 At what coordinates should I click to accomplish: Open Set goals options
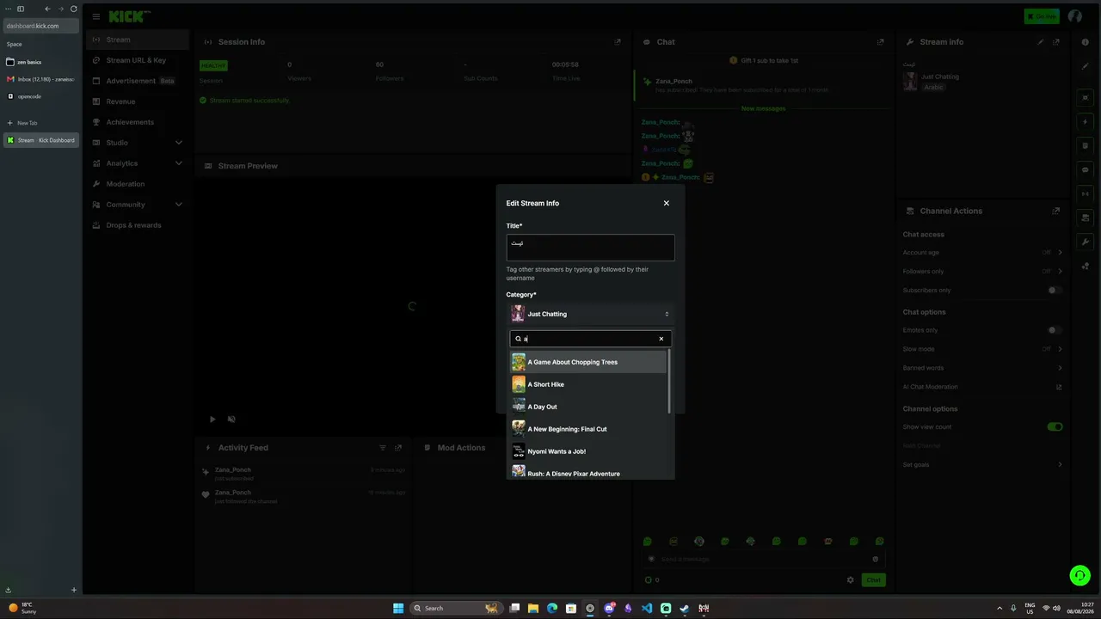982,465
